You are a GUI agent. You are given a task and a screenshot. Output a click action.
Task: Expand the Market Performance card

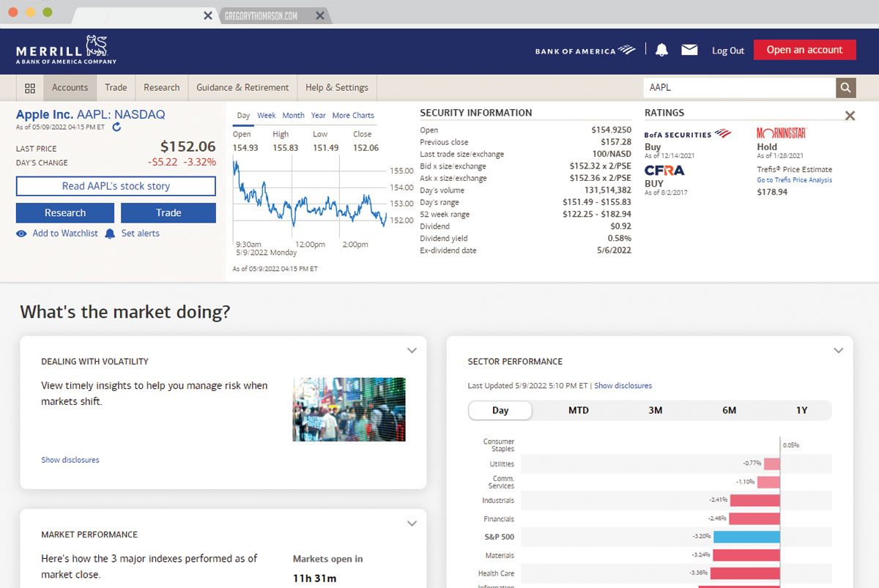(x=412, y=524)
